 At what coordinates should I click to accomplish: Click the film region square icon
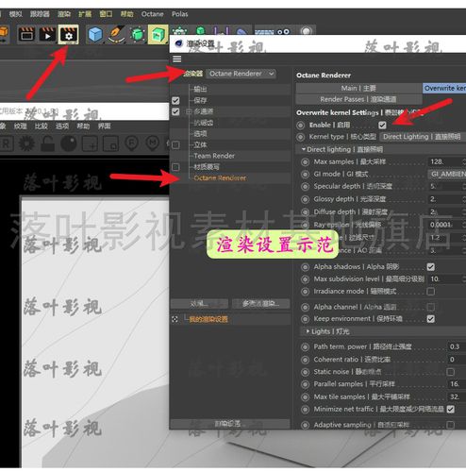click(x=110, y=143)
